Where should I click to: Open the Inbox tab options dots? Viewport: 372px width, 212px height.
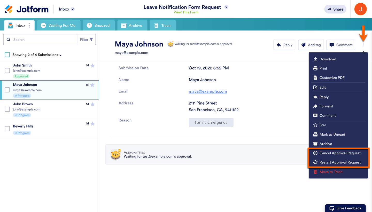(29, 25)
